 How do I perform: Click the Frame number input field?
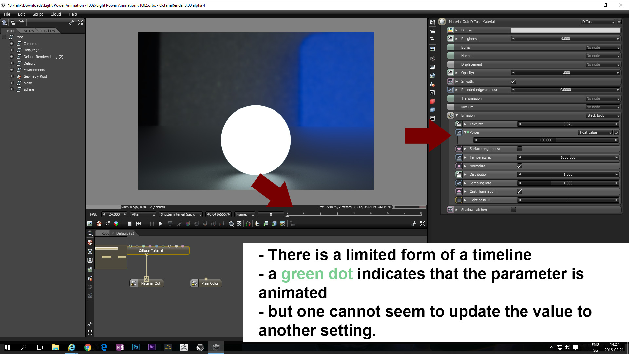tap(271, 214)
